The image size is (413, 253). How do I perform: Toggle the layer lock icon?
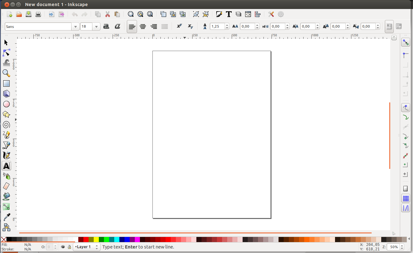click(x=69, y=247)
